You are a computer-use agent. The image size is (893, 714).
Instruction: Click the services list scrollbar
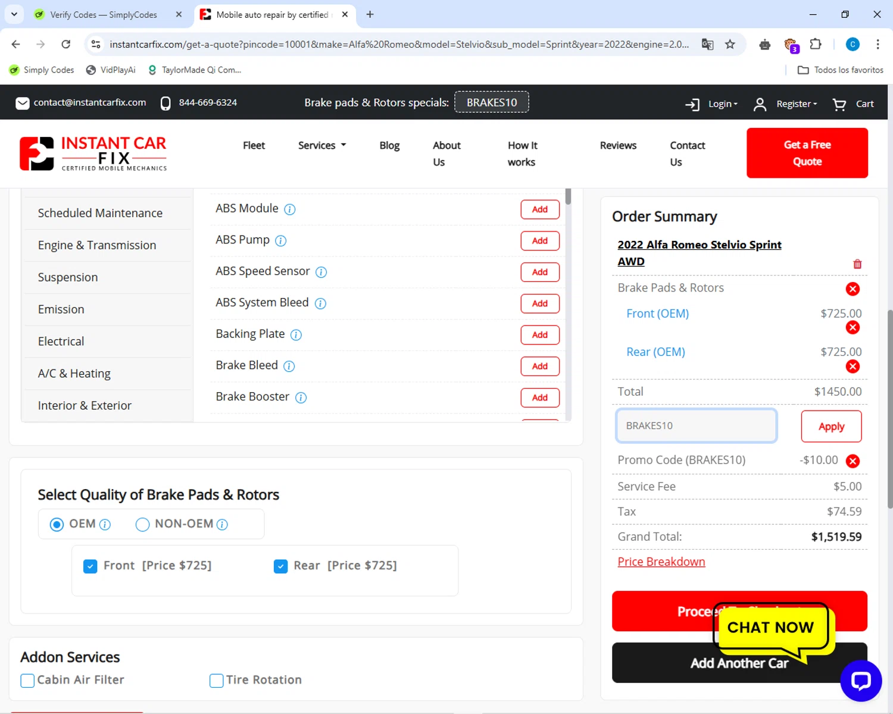568,196
